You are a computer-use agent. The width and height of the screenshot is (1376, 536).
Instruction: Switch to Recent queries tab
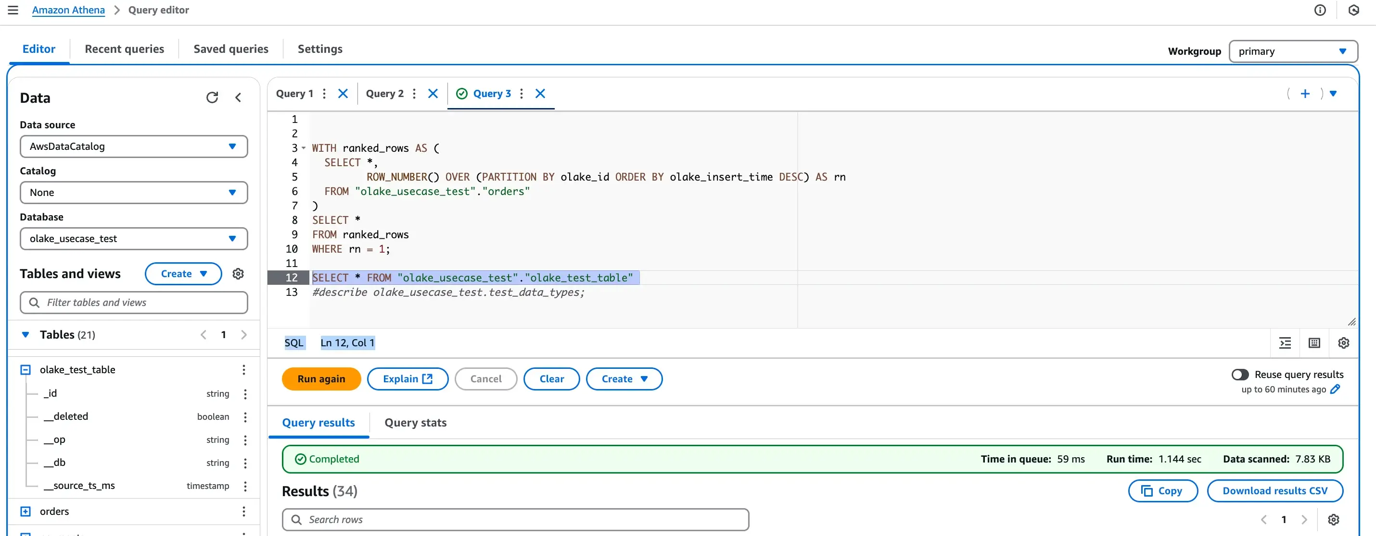pyautogui.click(x=125, y=49)
